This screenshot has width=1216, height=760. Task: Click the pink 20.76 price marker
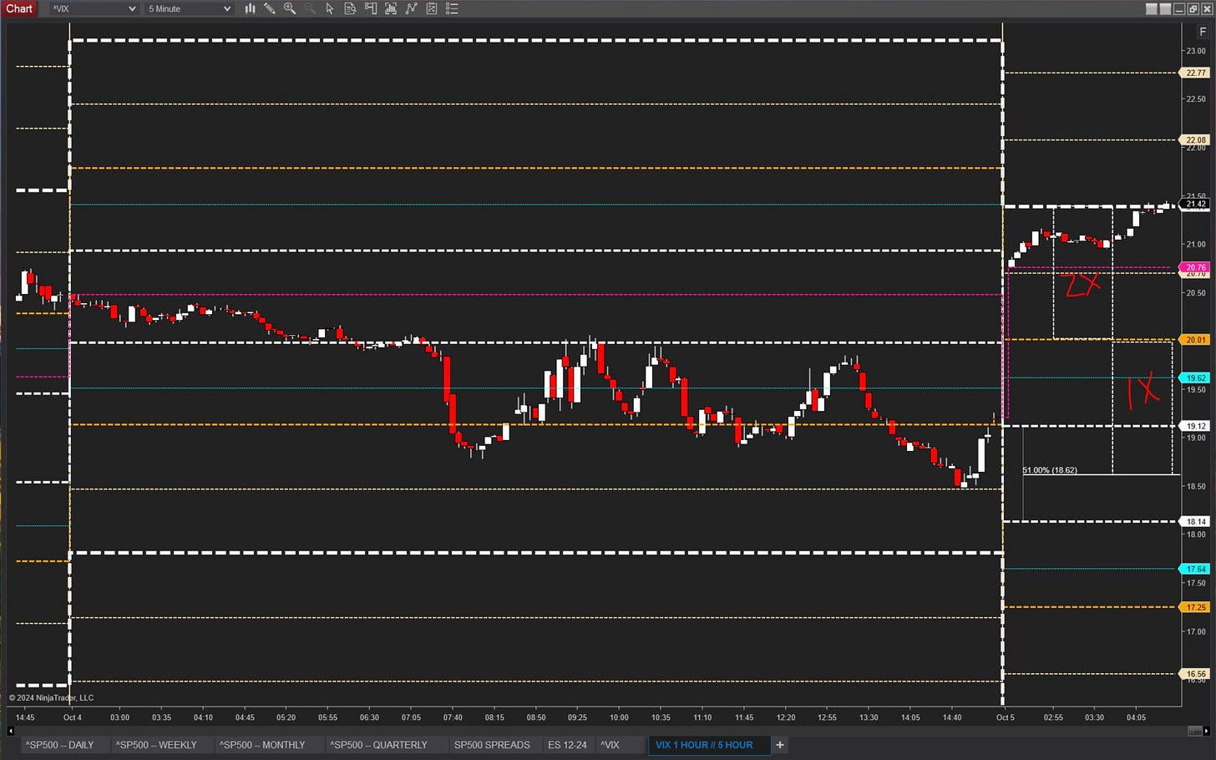point(1196,267)
